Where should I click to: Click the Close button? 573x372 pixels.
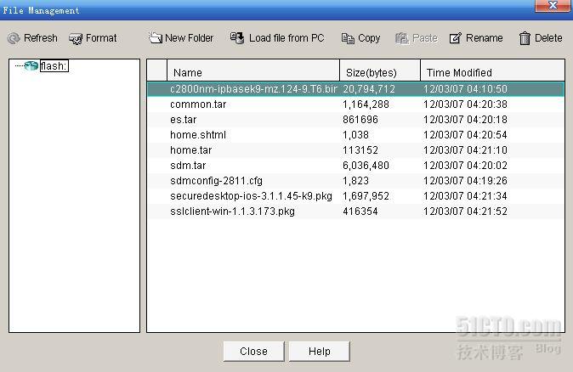point(253,351)
